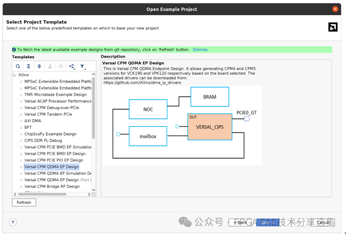
Task: Click the Next button
Action: pos(267,222)
